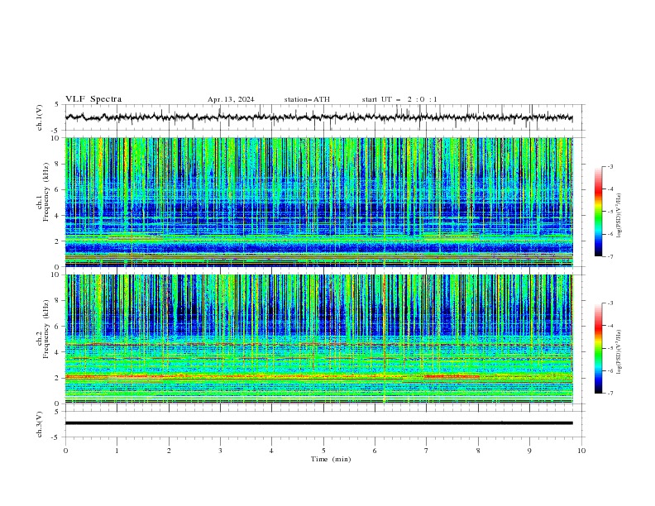Click the "VLF Spectra" plot title
Screen dimensions: 655x506
93,99
